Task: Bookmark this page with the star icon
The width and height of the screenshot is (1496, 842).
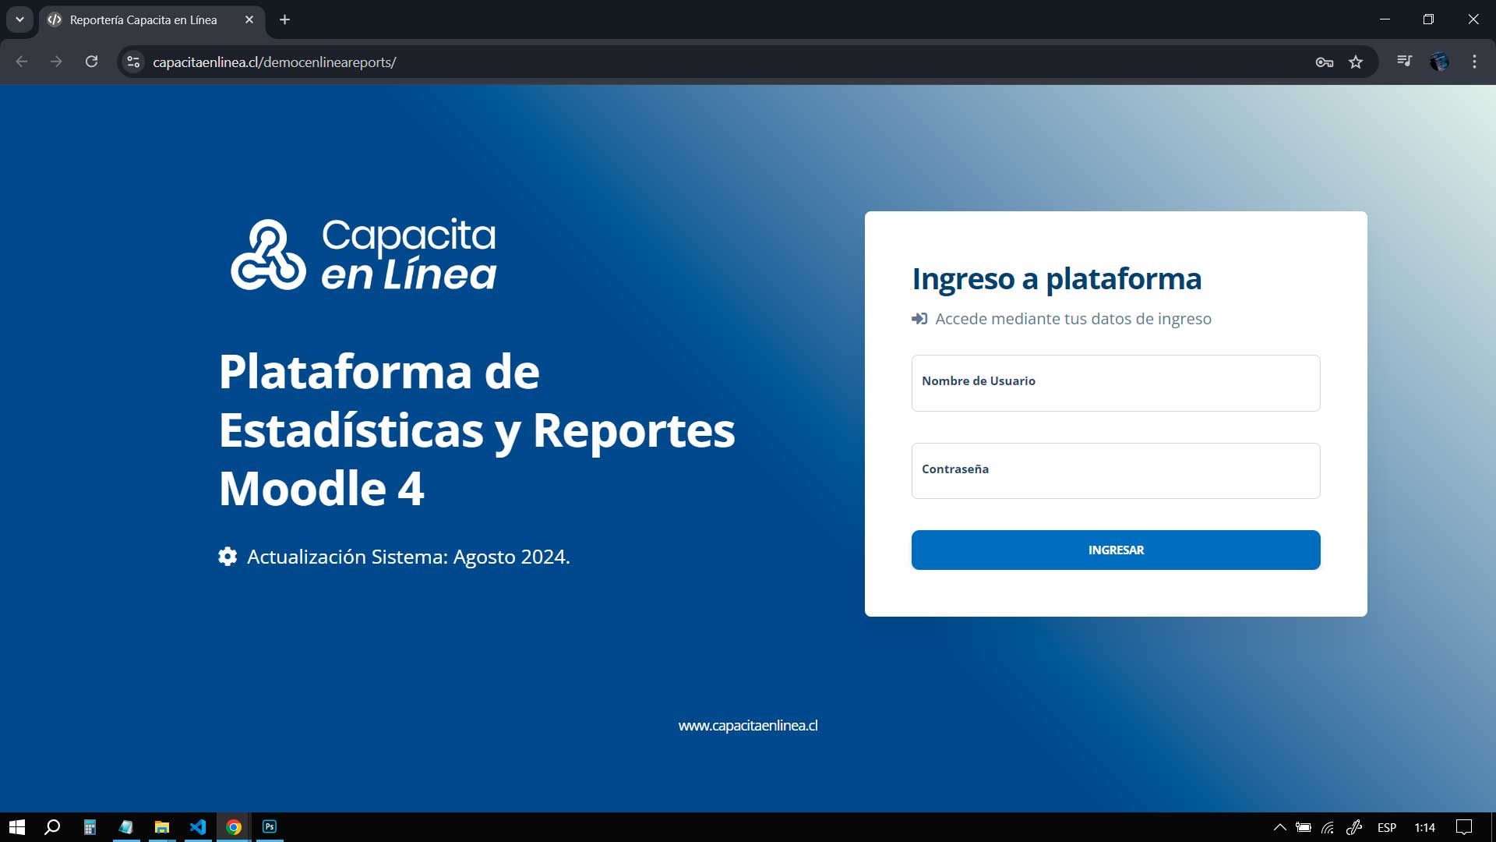Action: [x=1356, y=62]
